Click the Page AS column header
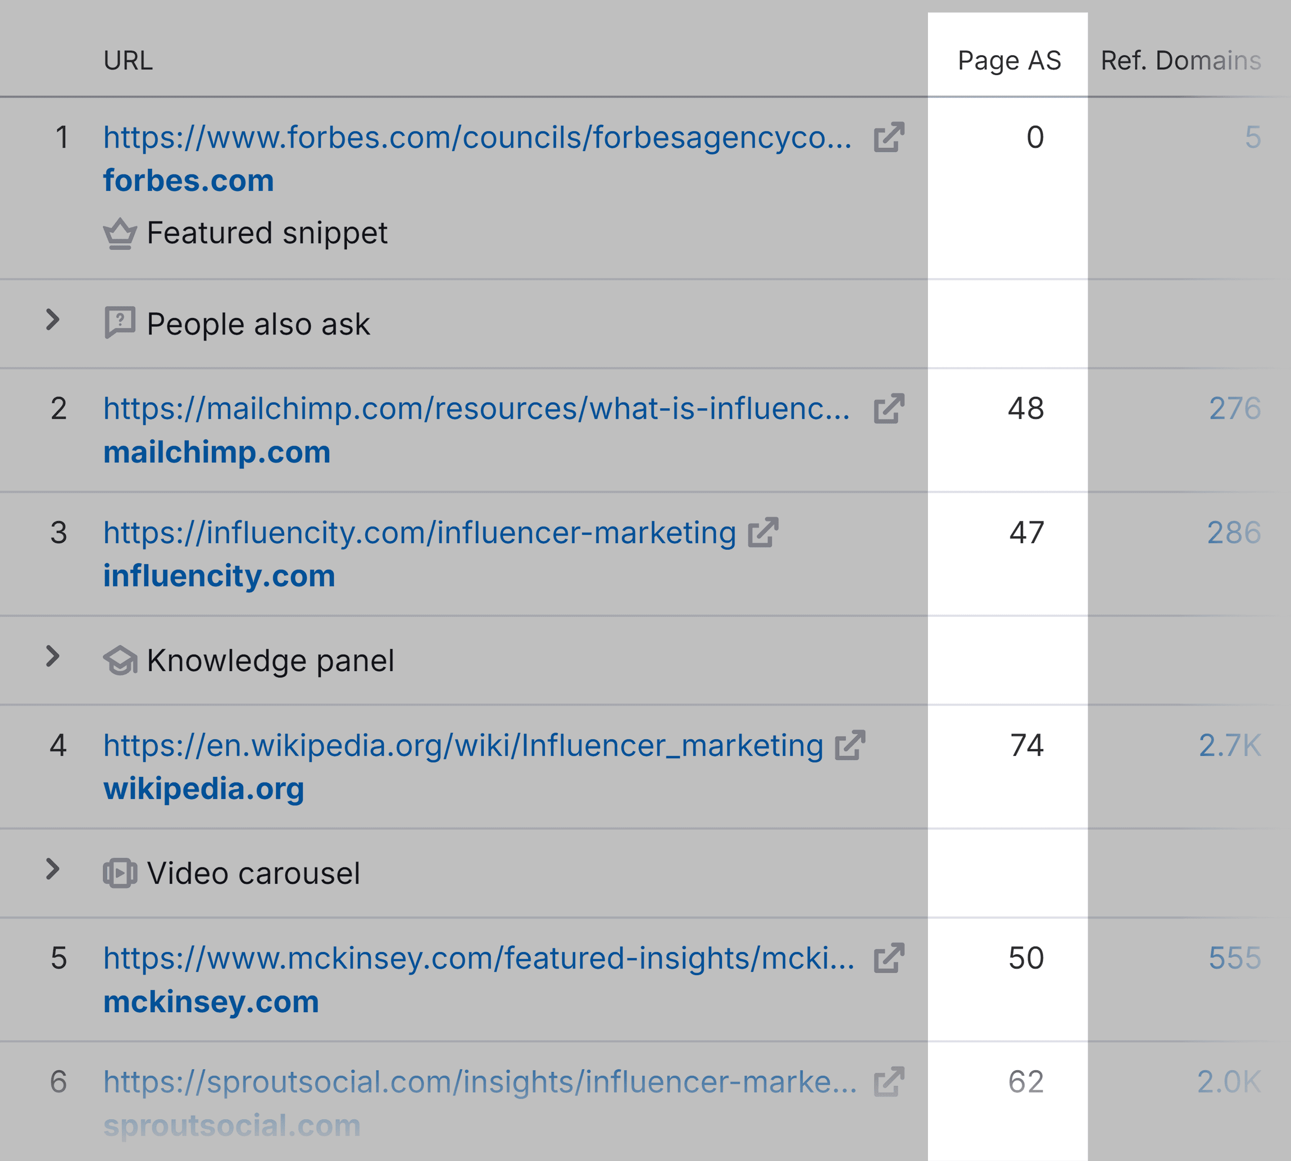This screenshot has height=1161, width=1291. pyautogui.click(x=1010, y=60)
